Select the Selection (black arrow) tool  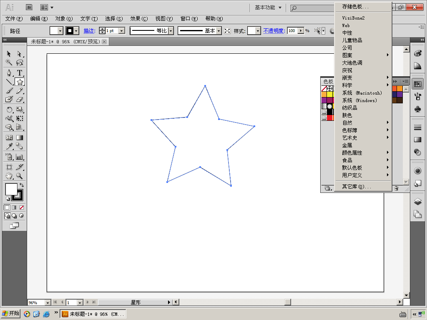[x=9, y=54]
